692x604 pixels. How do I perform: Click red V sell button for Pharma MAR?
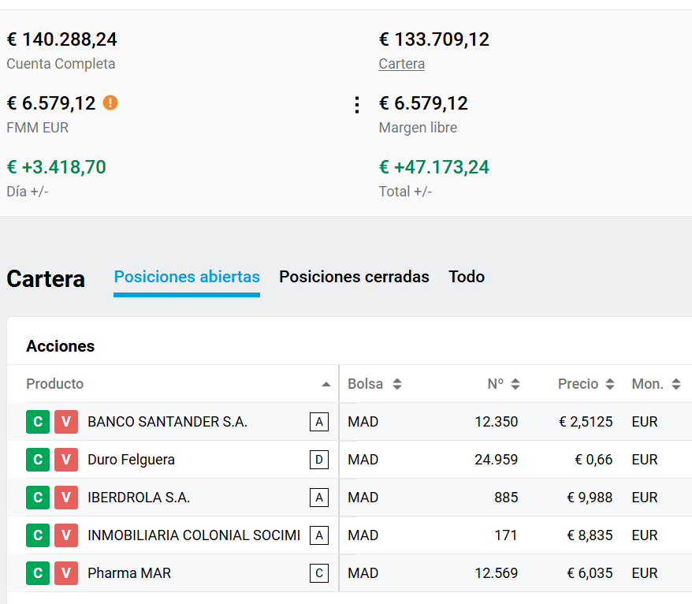66,573
